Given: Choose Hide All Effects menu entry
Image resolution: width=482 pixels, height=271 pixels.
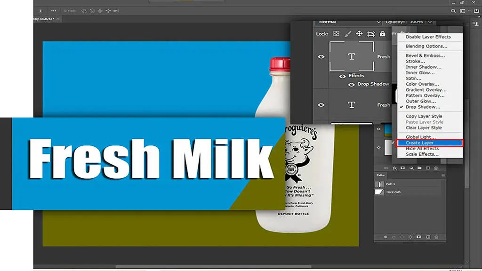Looking at the screenshot, I should coord(422,149).
